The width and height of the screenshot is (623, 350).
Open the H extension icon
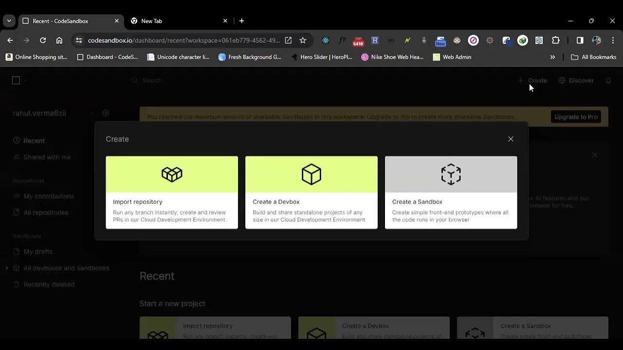(375, 40)
